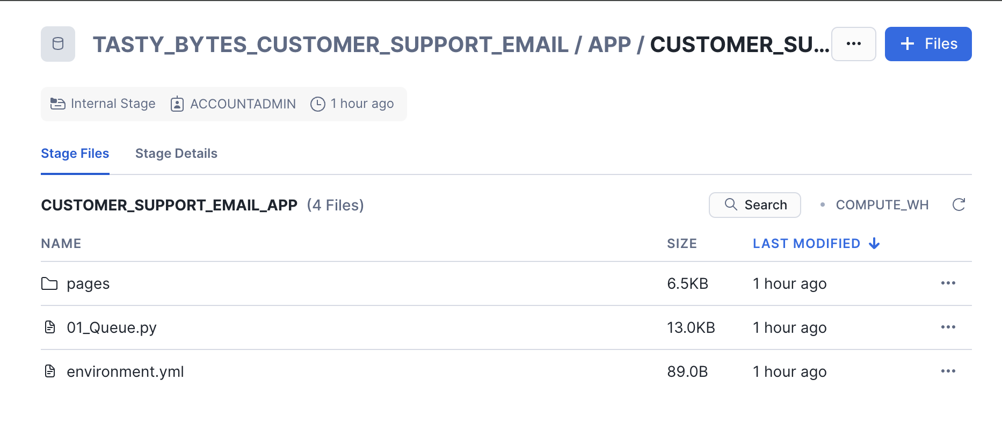The height and width of the screenshot is (423, 1002).
Task: Toggle the Last Modified sort arrow
Action: pos(874,244)
